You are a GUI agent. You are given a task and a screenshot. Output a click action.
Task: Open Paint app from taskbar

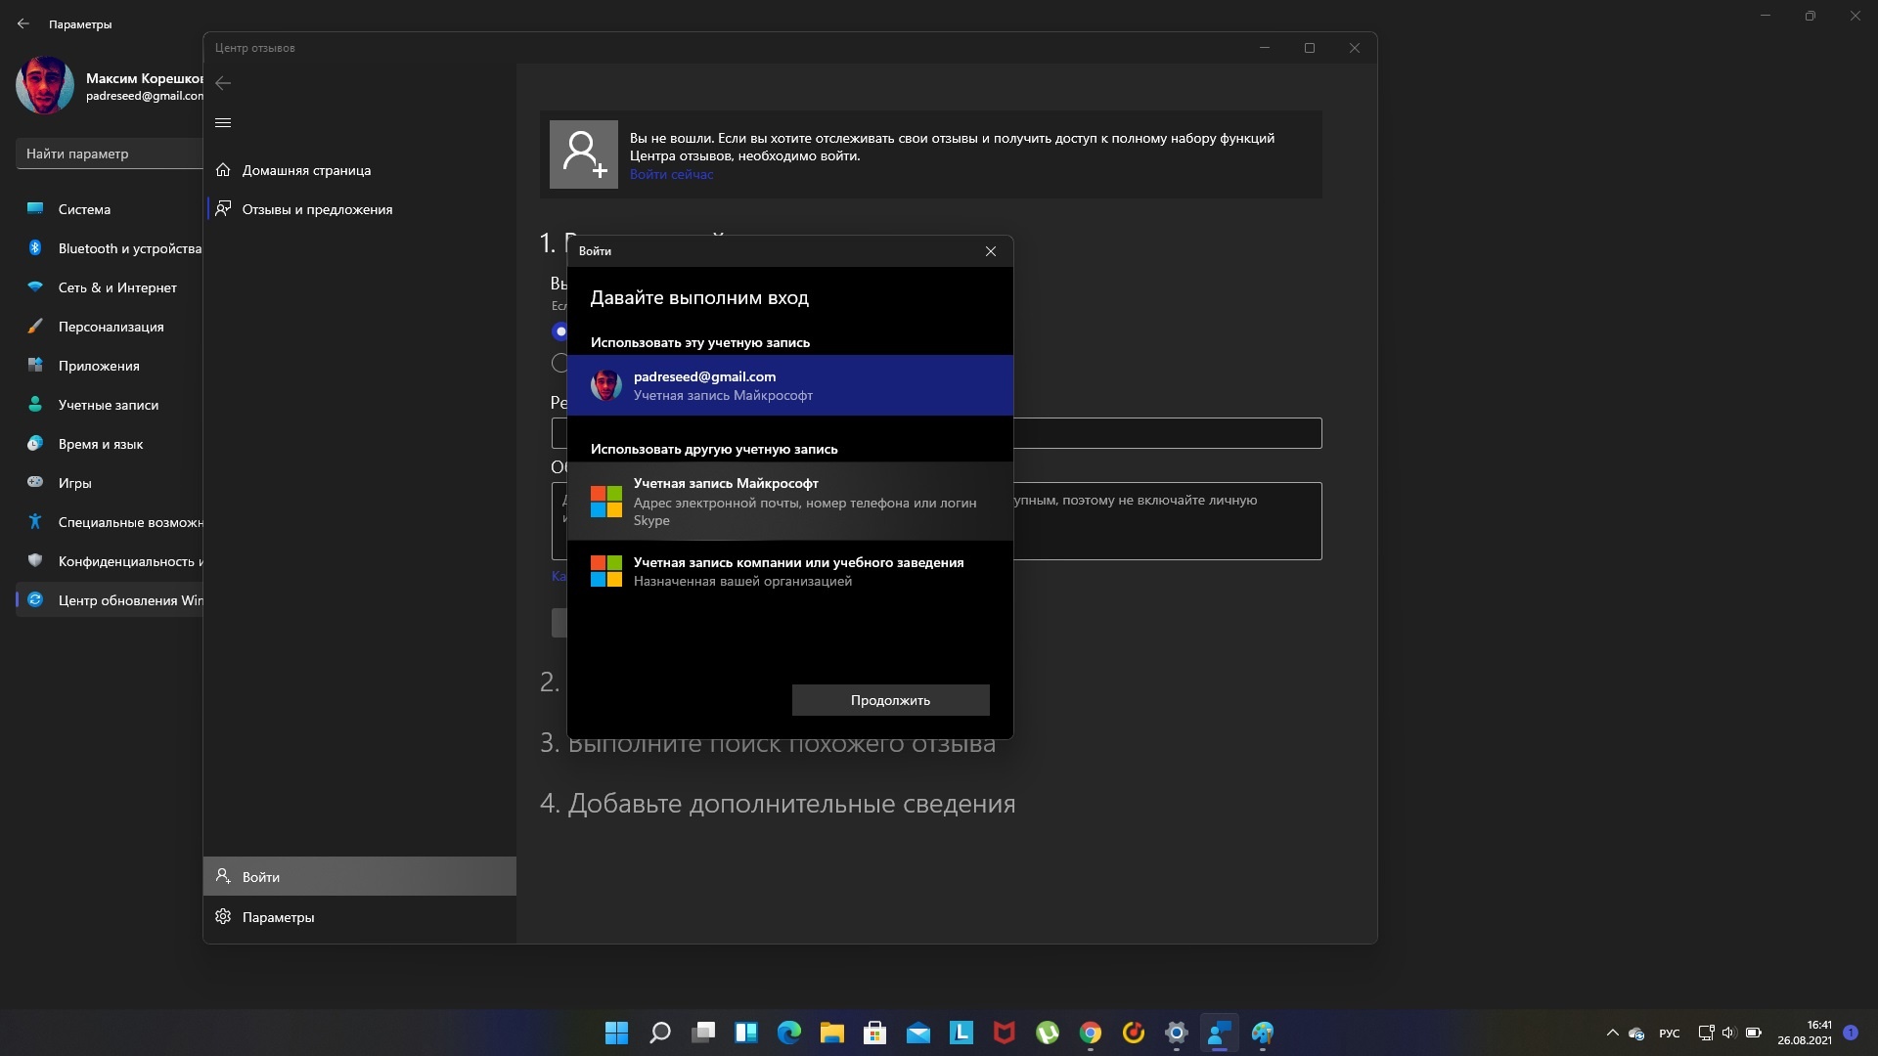(1263, 1033)
